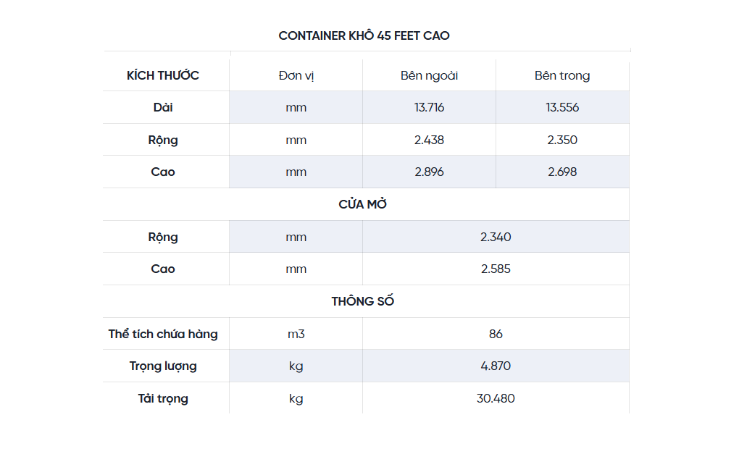Click the "Bên trong" column header

coord(562,75)
